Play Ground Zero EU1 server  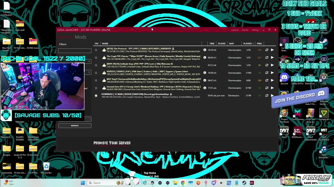tap(272, 88)
